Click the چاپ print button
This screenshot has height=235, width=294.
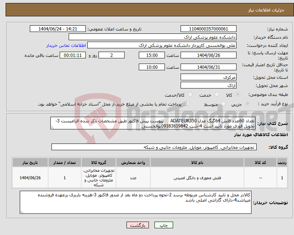[164, 225]
